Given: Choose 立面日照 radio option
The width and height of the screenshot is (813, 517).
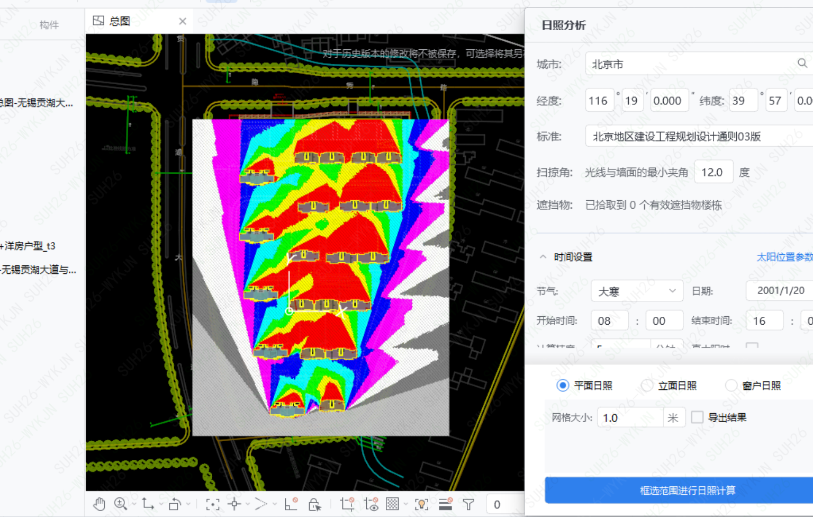Looking at the screenshot, I should 647,386.
